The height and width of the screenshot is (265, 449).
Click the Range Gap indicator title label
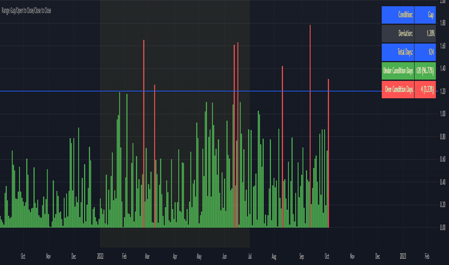point(26,11)
